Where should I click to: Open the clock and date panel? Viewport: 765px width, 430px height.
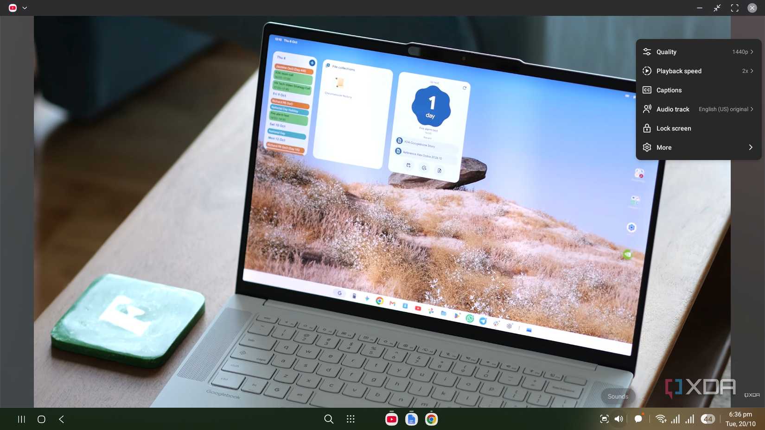coord(740,419)
